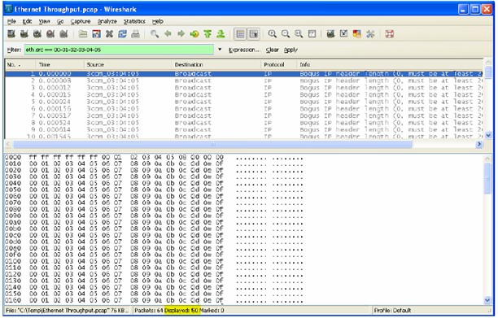
Task: Reload the capture file icon
Action: click(122, 34)
